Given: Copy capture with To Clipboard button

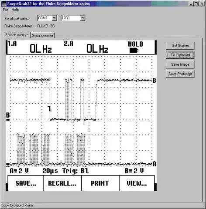Looking at the screenshot, I should [x=180, y=55].
